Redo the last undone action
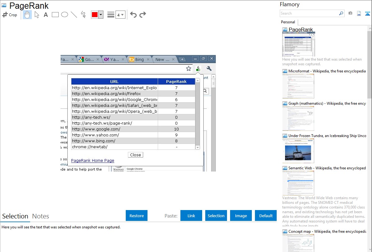The image size is (372, 252). [x=143, y=15]
